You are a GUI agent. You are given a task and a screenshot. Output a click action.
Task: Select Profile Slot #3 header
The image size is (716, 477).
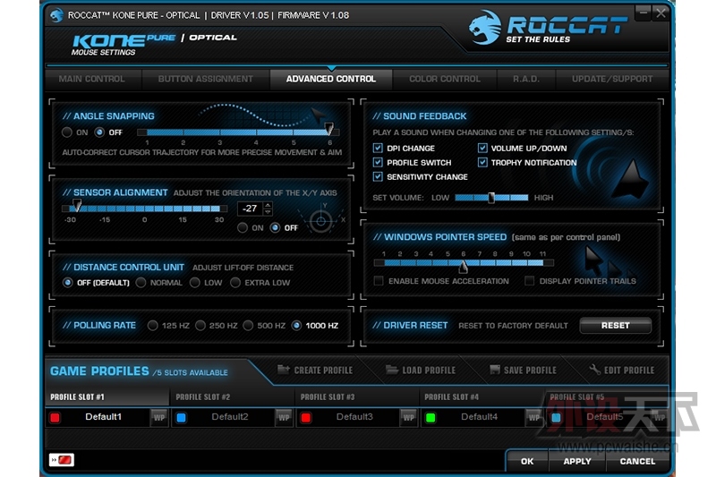tap(356, 396)
